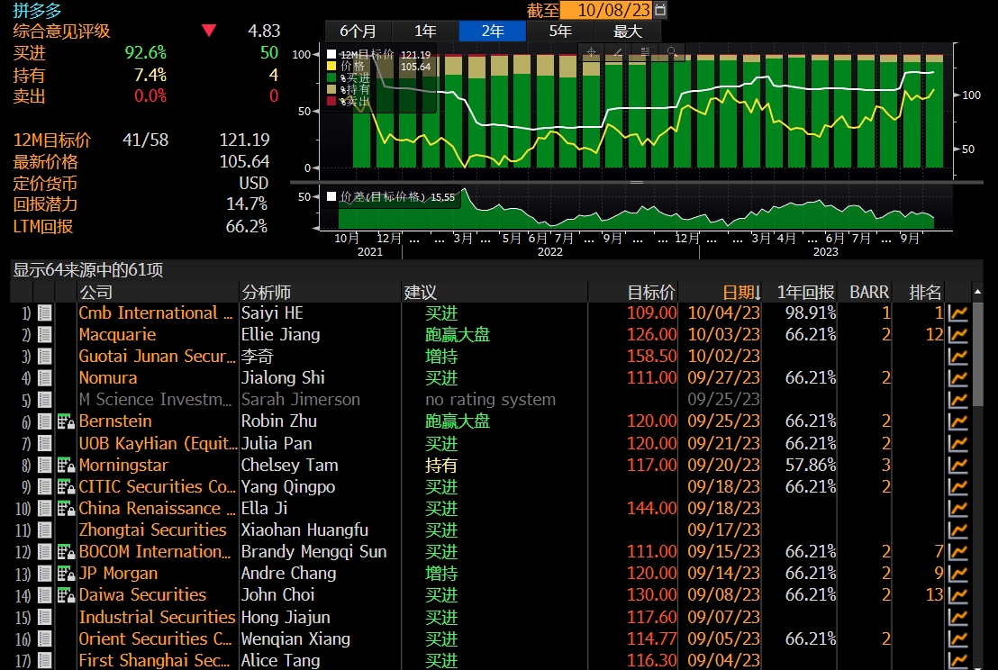Open the First Shanghai Securities company link

tap(154, 660)
